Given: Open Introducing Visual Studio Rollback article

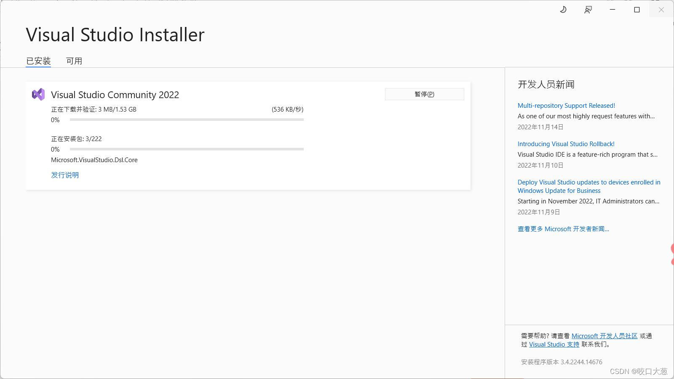Looking at the screenshot, I should 566,144.
